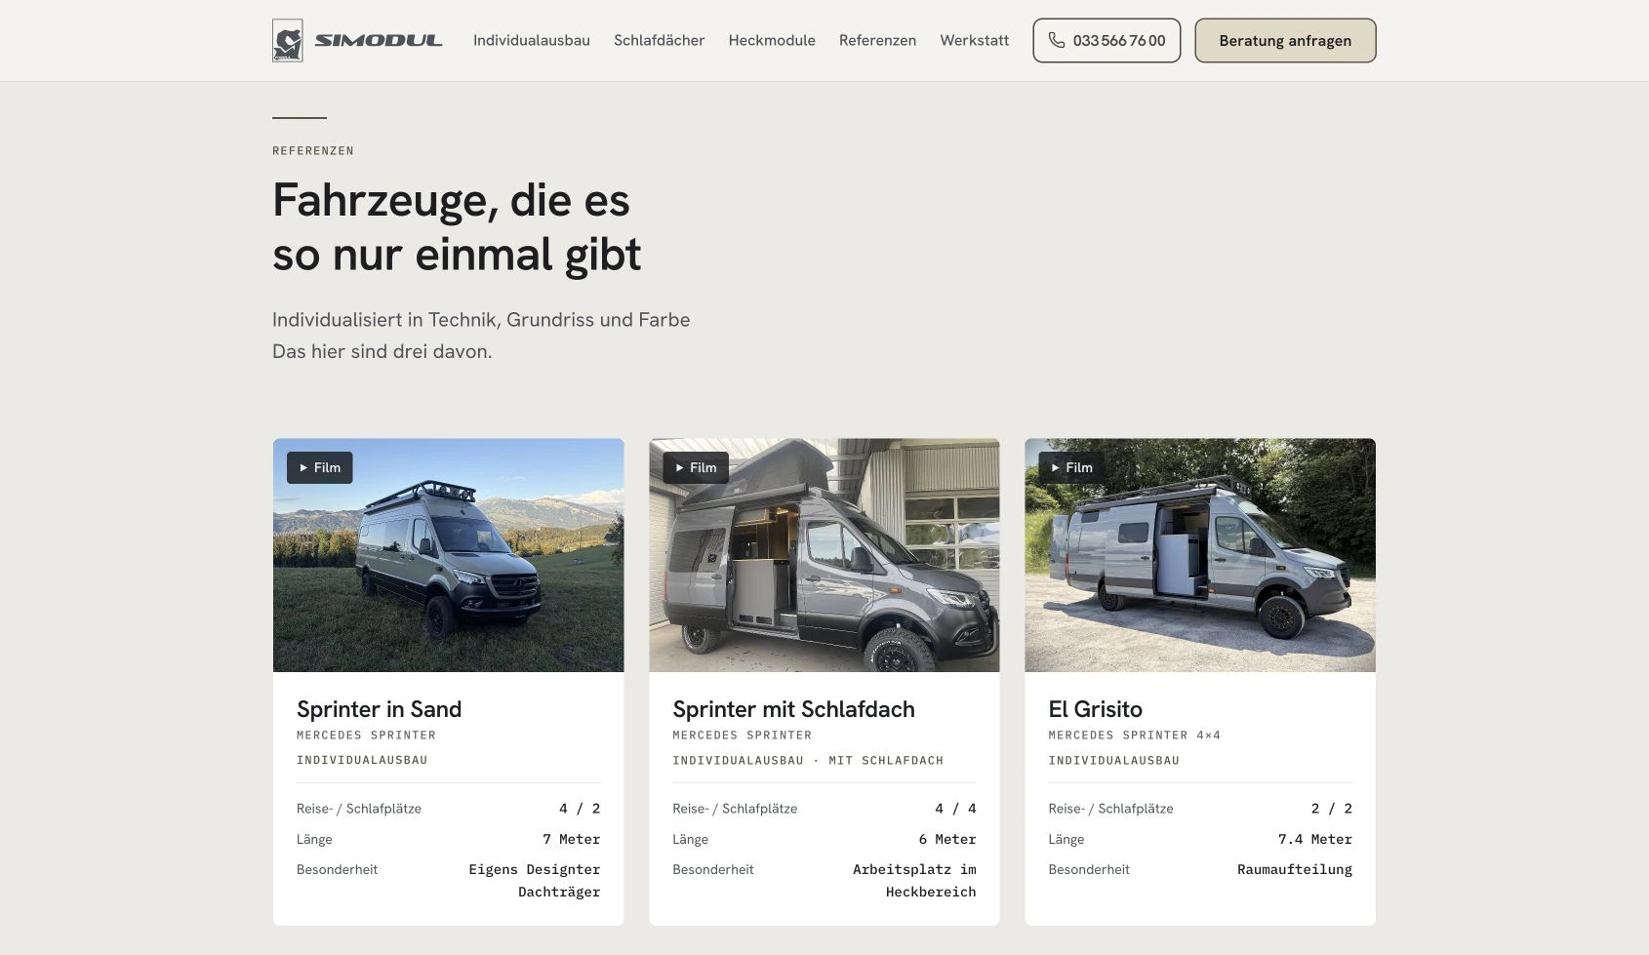Play the film of Sprinter in Sand
Viewport: 1649px width, 955px height.
319,467
